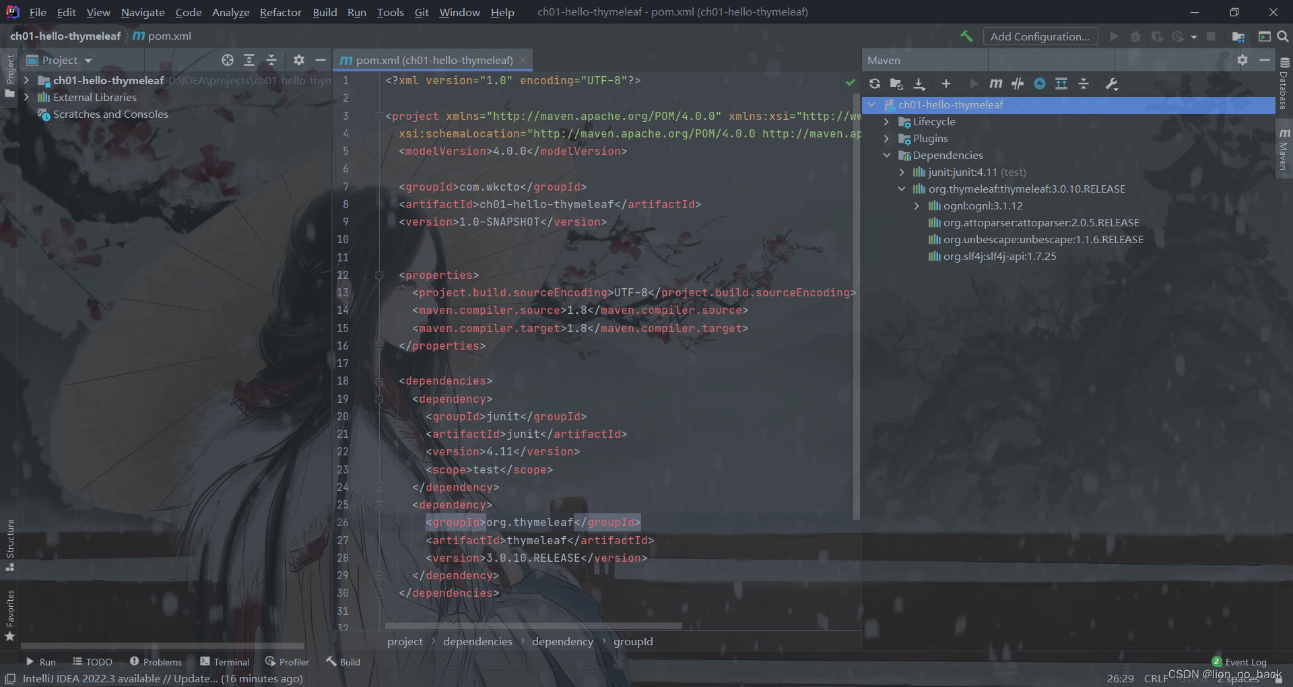Expand Plugins node in Maven
The height and width of the screenshot is (687, 1293).
pyautogui.click(x=886, y=138)
